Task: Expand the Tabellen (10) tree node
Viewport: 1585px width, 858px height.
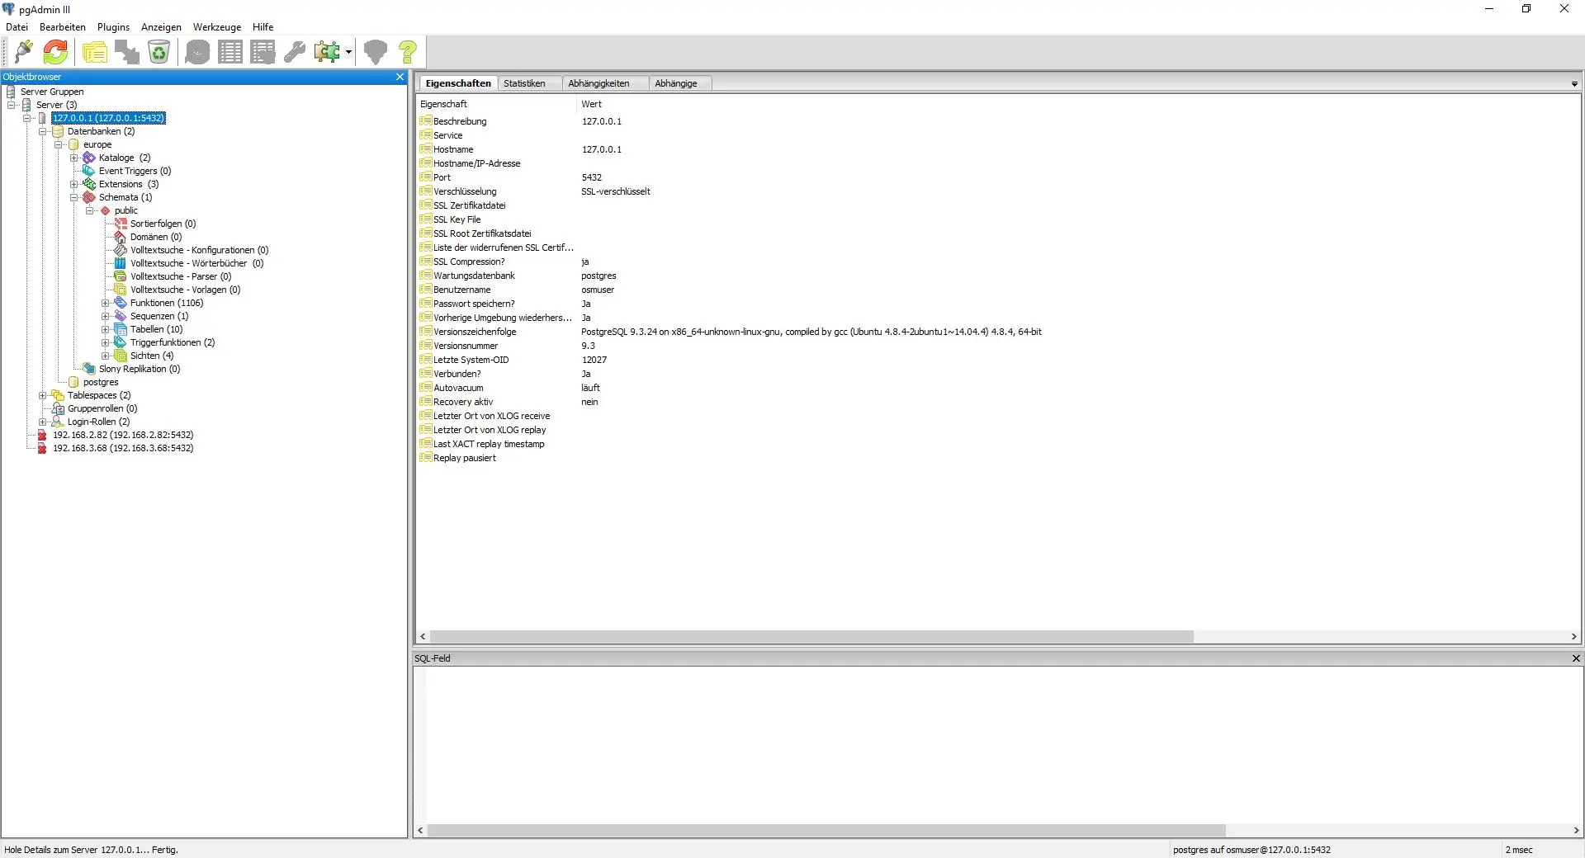Action: (x=106, y=329)
